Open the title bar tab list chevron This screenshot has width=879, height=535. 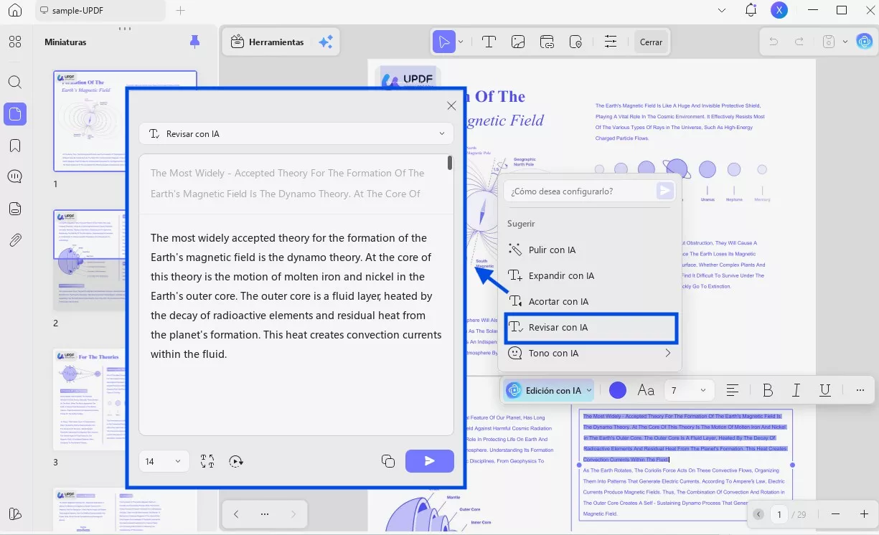point(722,10)
